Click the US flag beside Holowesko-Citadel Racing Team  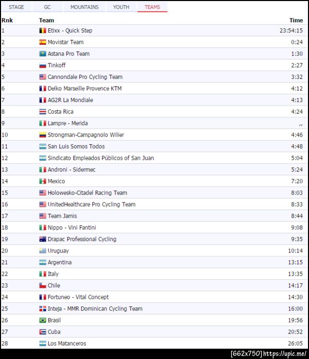click(43, 193)
